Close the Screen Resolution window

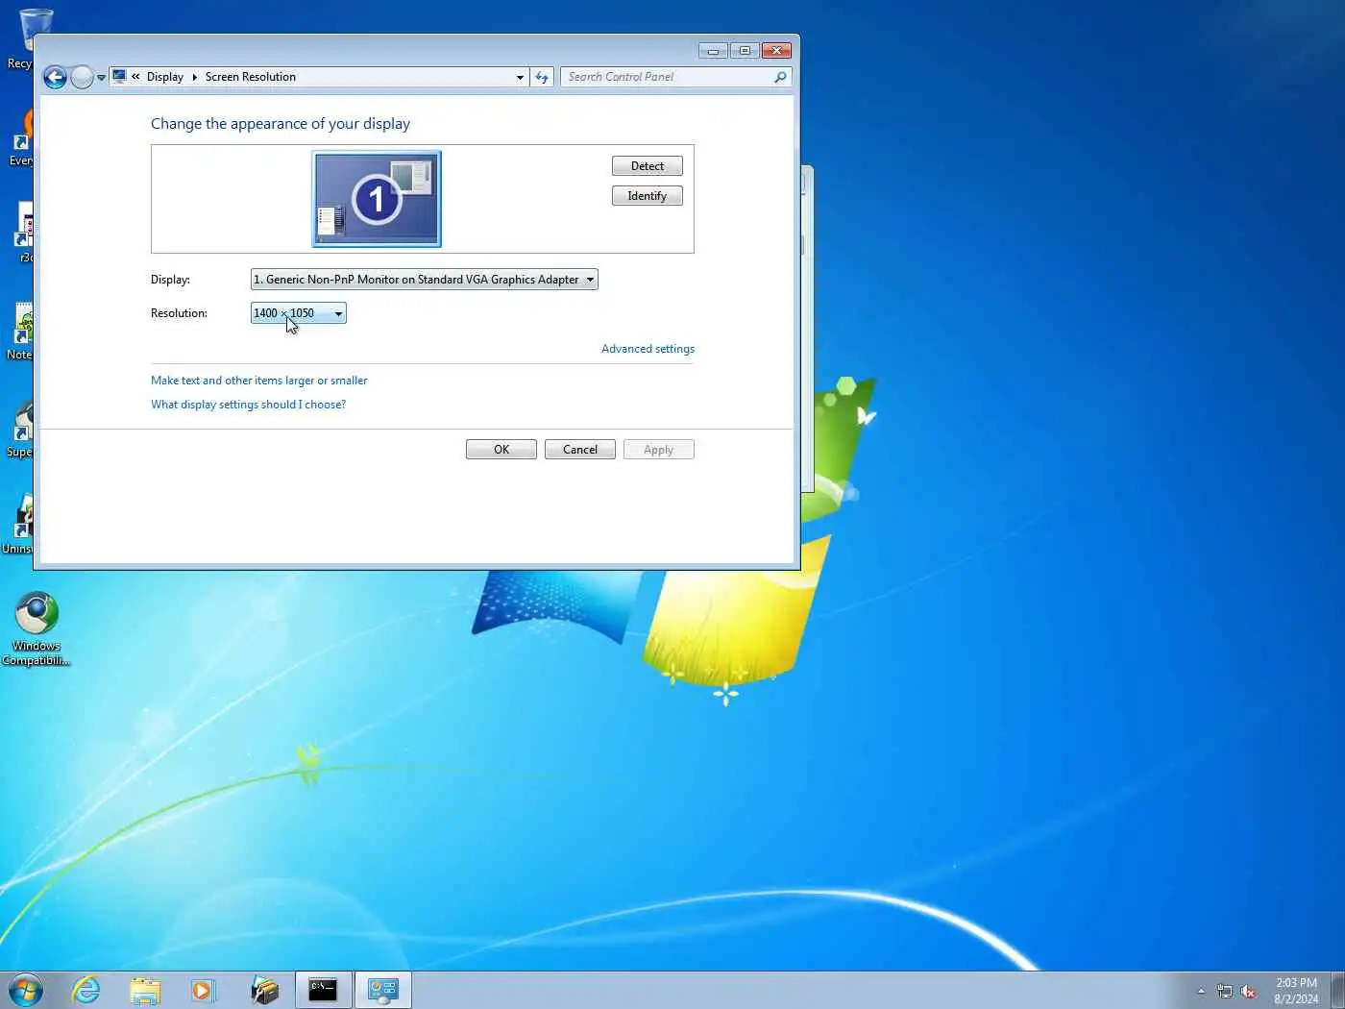pyautogui.click(x=776, y=50)
